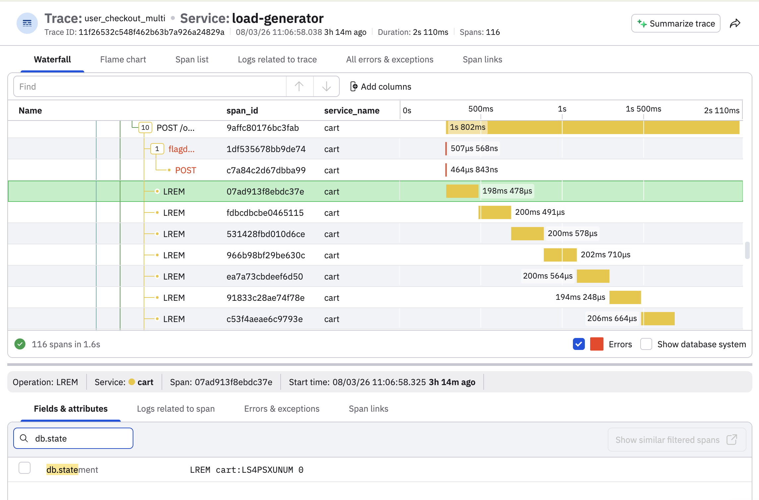Focus the Find input field
The width and height of the screenshot is (759, 500).
coord(150,87)
